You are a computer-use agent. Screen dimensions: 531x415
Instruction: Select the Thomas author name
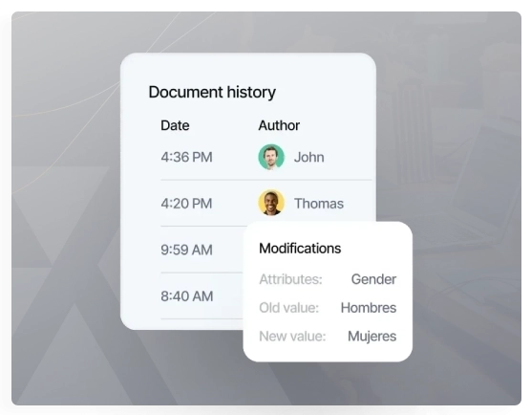[319, 204]
